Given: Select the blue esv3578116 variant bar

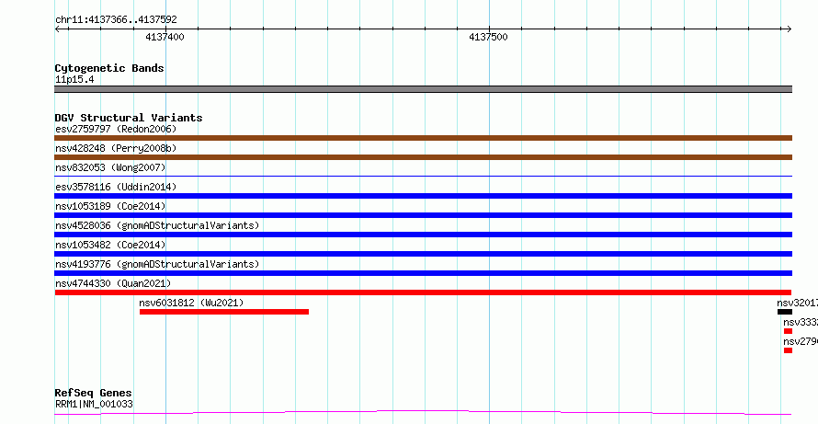Looking at the screenshot, I should click(423, 196).
